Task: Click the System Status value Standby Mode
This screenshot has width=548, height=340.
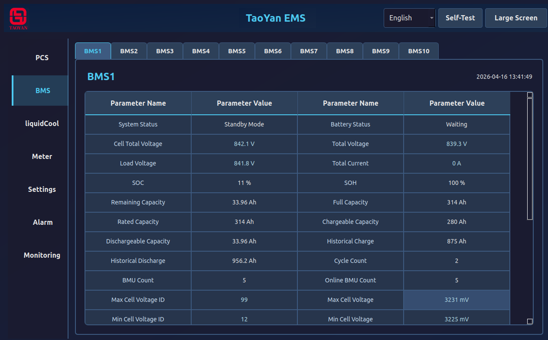Action: tap(244, 124)
